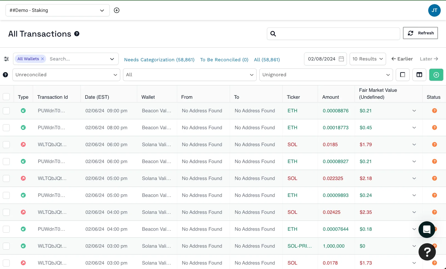Viewport: 446px width, 269px height.
Task: Open the column layout icon button
Action: (x=419, y=75)
